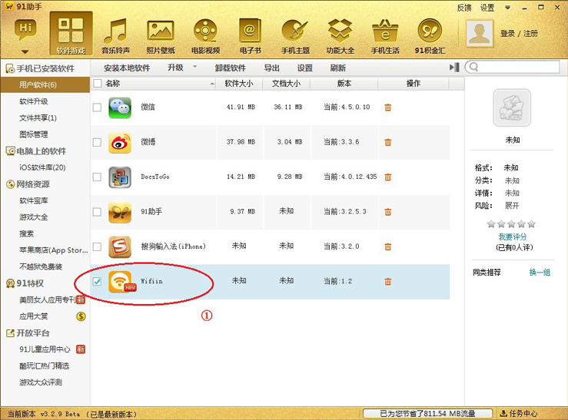The height and width of the screenshot is (420, 568).
Task: Select 用户软件(6) in sidebar
Action: [x=45, y=84]
